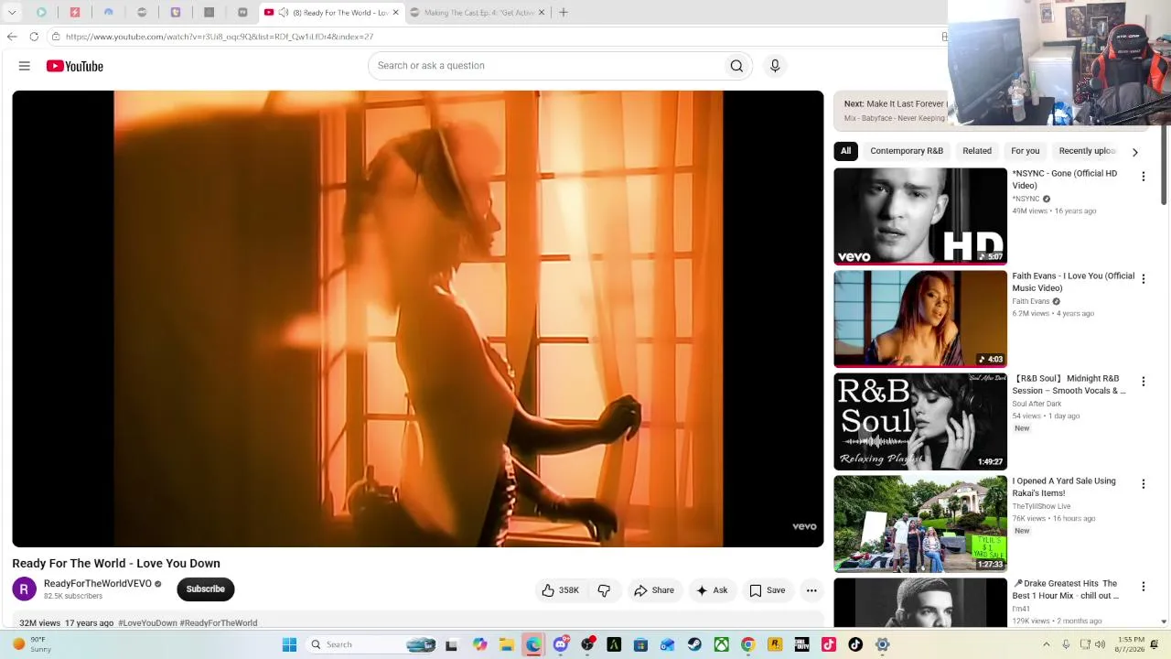The height and width of the screenshot is (659, 1171).
Task: Click the main video player
Action: coord(418,319)
